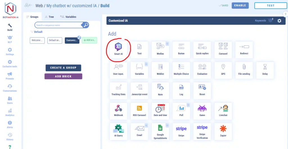The width and height of the screenshot is (288, 149).
Task: Open sequence settings gear icon
Action: pyautogui.click(x=279, y=21)
